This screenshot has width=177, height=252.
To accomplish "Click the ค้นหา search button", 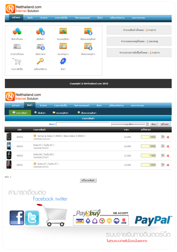I will click(154, 124).
